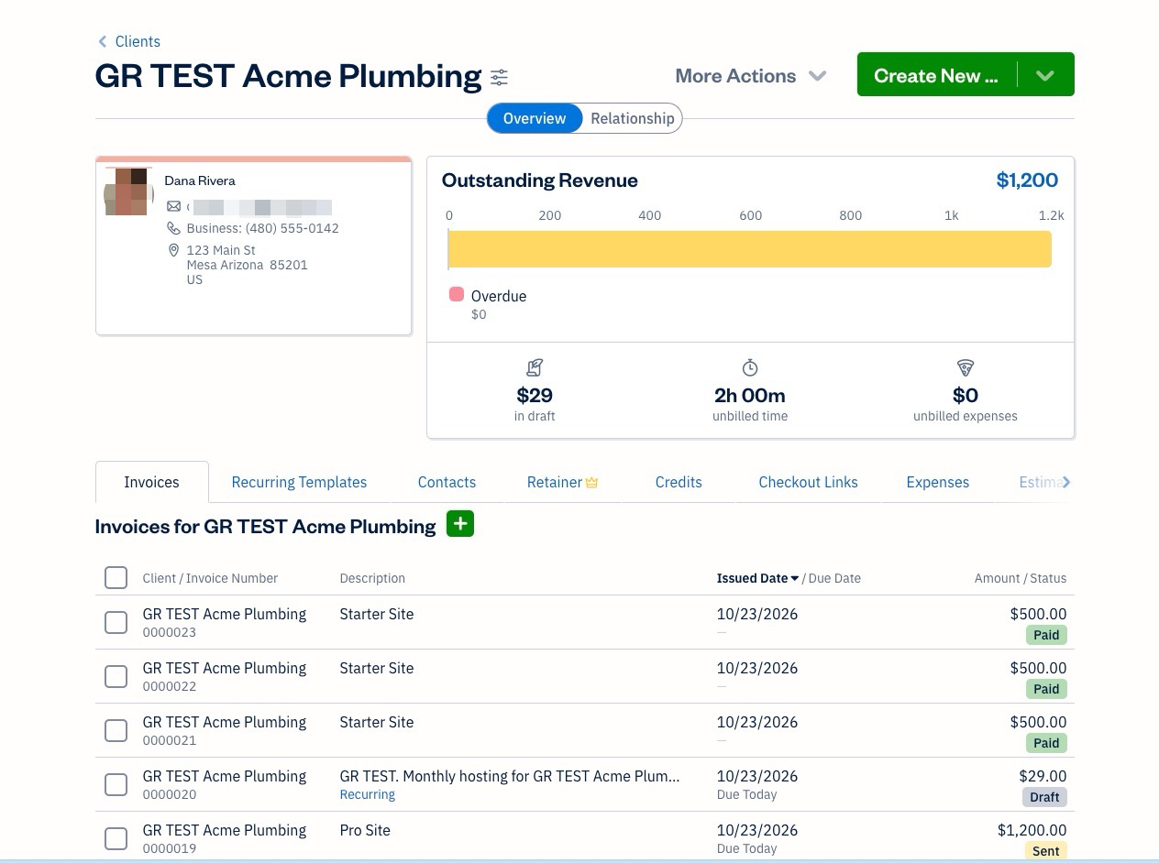Click the $29.00 amount
Viewport: 1159px width, 863px height.
point(1043,776)
